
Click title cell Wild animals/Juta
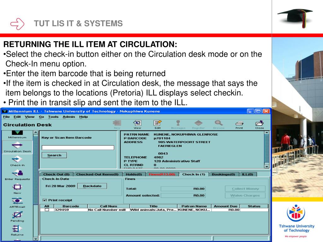[154, 210]
